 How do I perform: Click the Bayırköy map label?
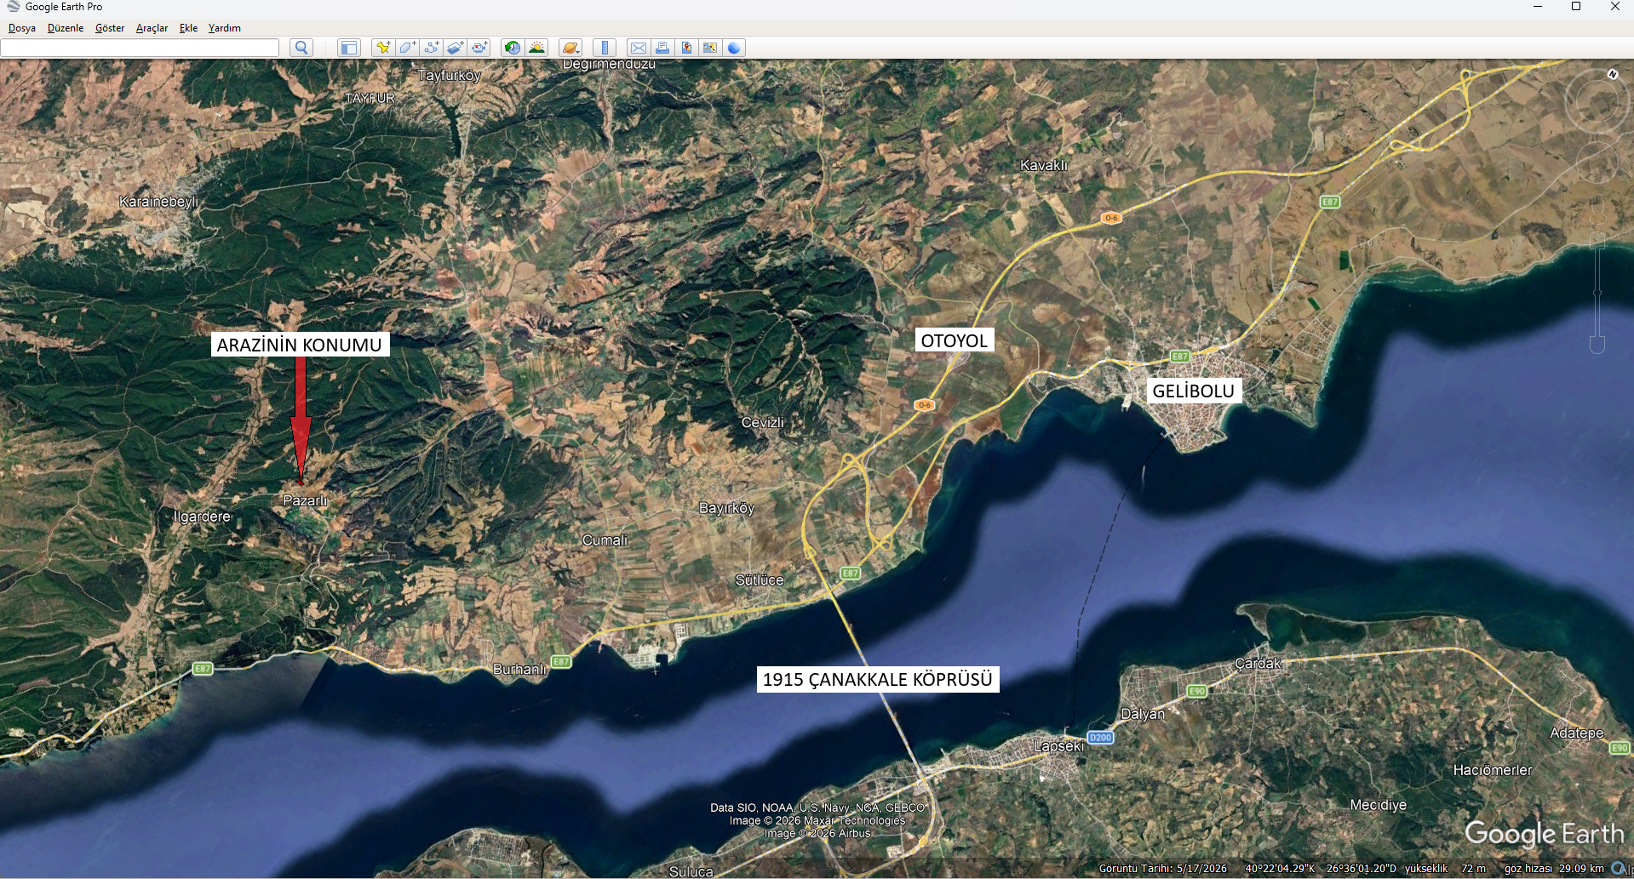(726, 508)
